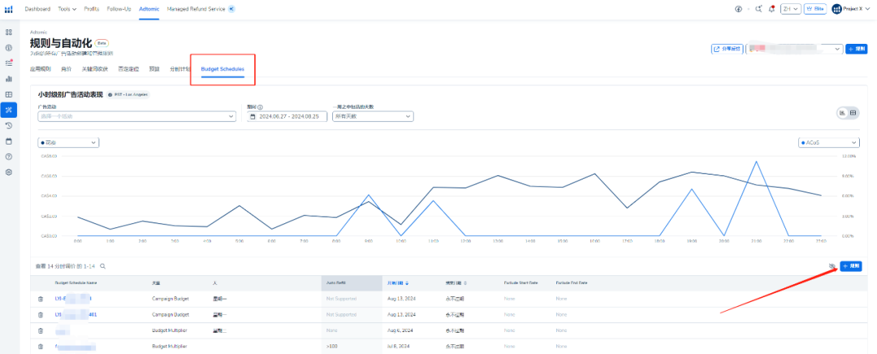Image resolution: width=877 pixels, height=354 pixels.
Task: Switch to chart view toggle
Action: (x=842, y=112)
